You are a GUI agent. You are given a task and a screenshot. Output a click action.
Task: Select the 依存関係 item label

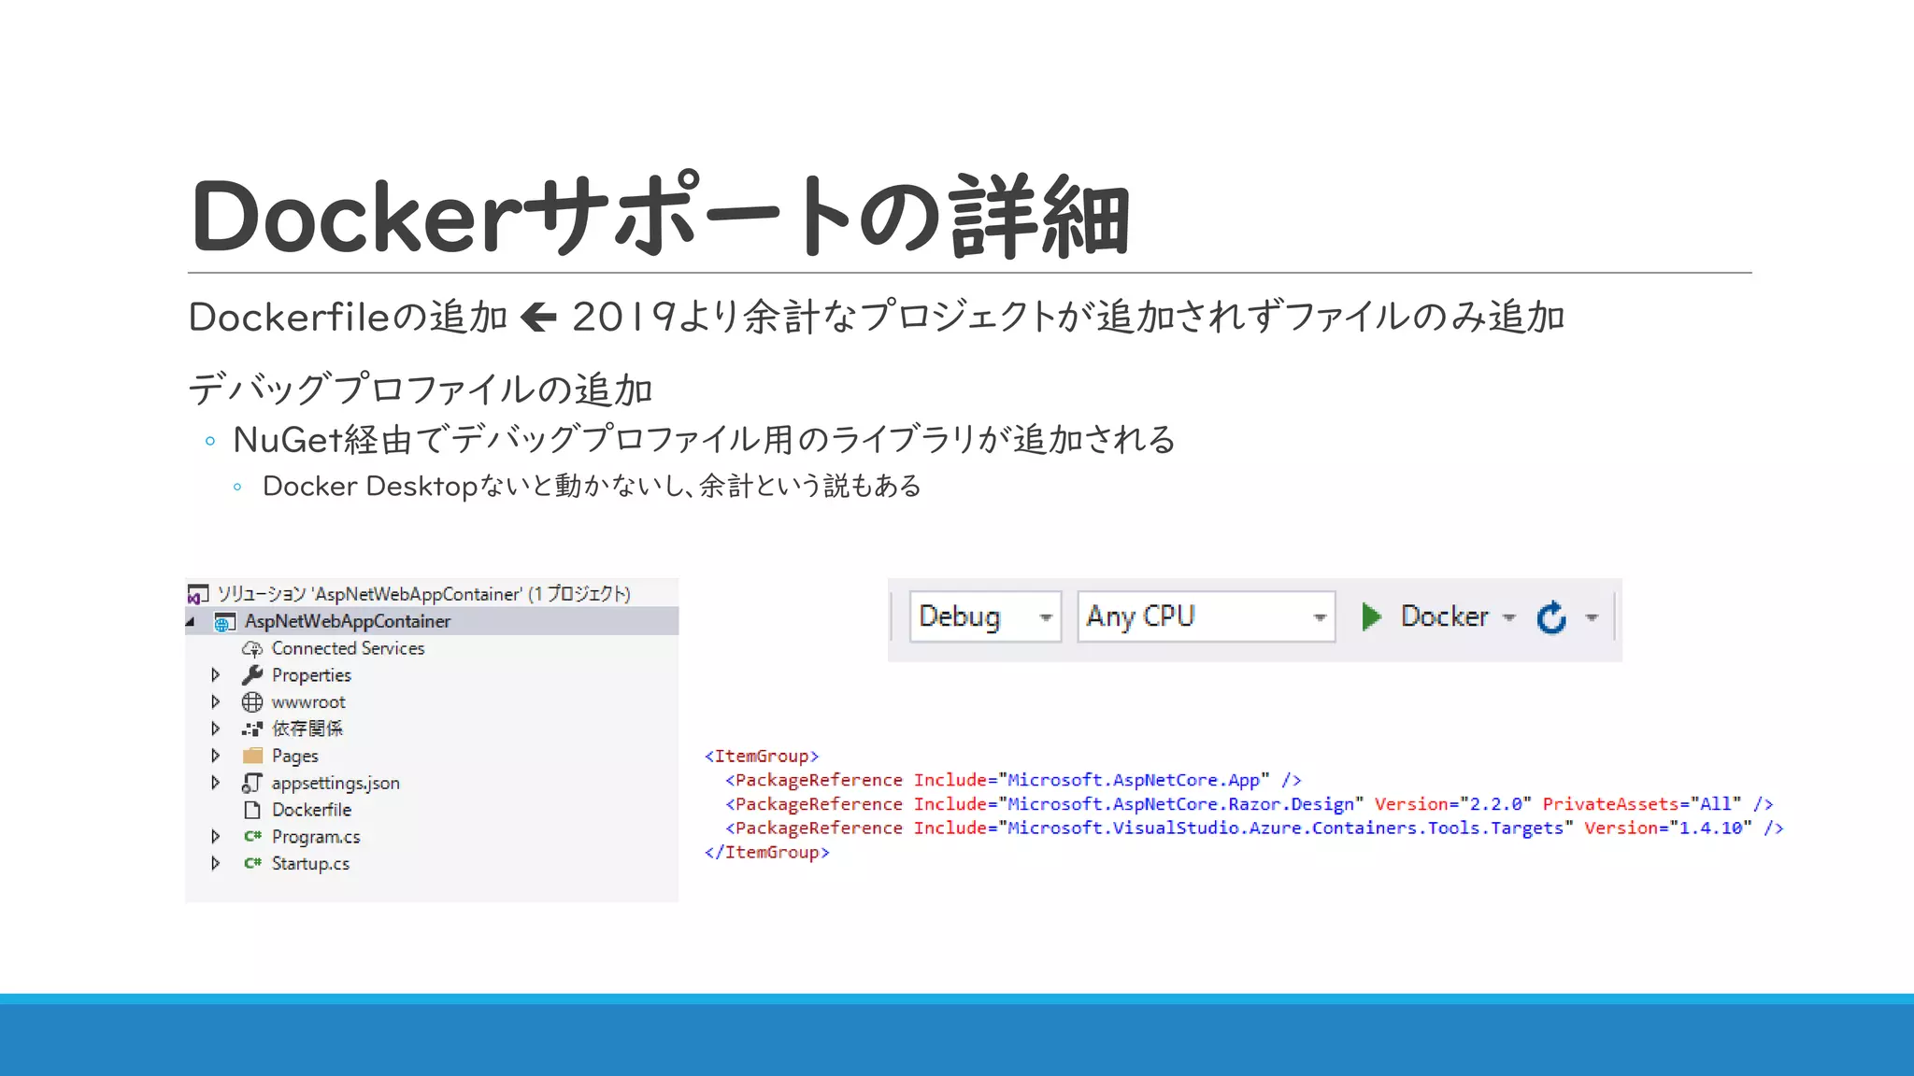(x=307, y=729)
